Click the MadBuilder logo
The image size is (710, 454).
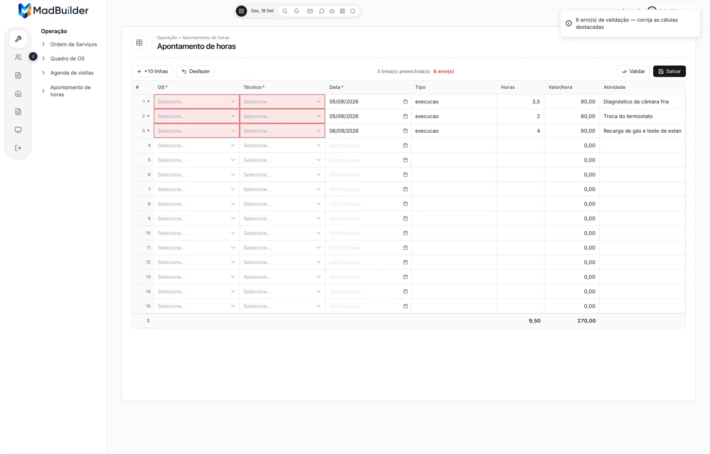[x=53, y=10]
